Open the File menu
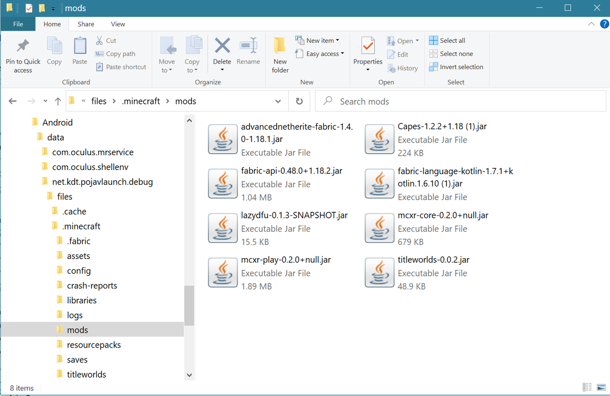Image resolution: width=610 pixels, height=396 pixels. (x=18, y=24)
